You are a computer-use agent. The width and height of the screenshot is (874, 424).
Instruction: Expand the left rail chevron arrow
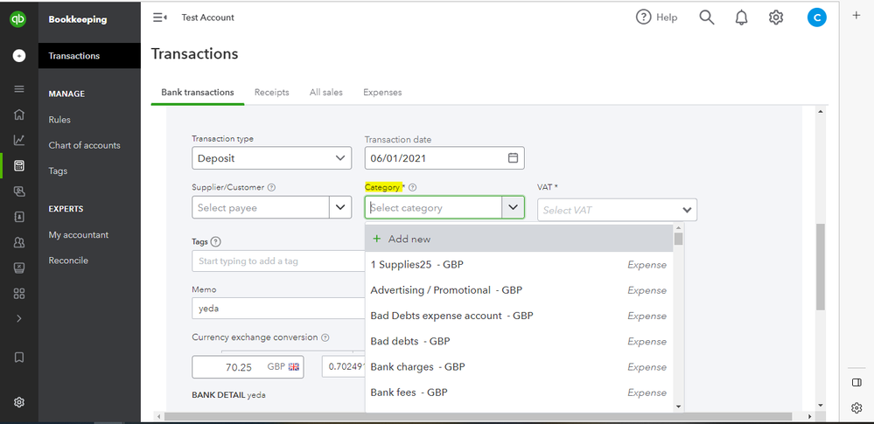(x=19, y=319)
